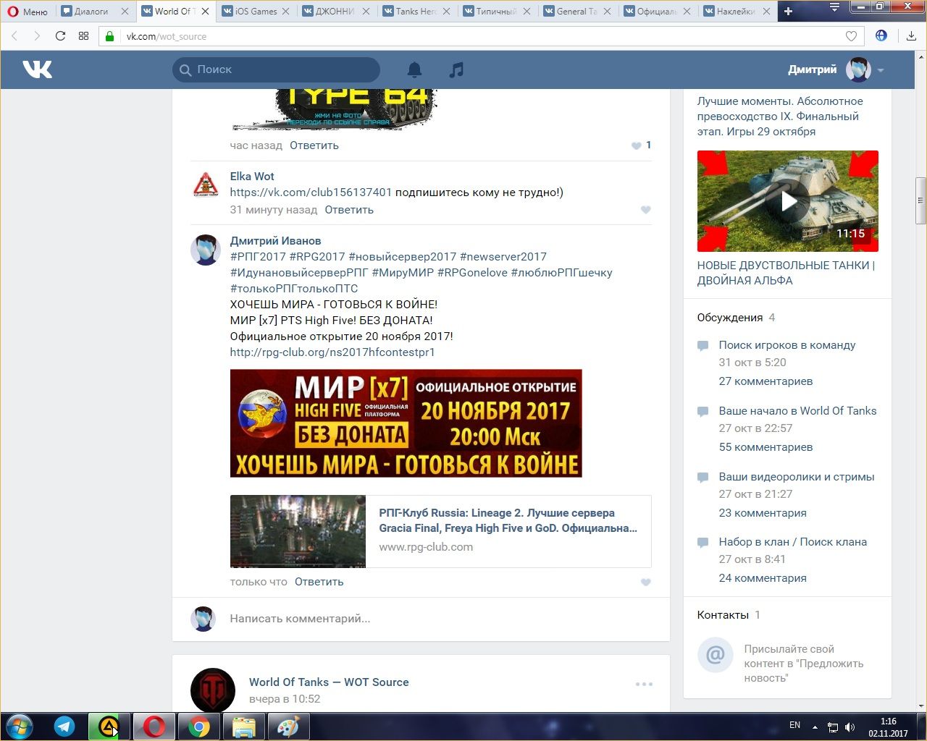
Task: Open new tab with plus button
Action: click(788, 11)
